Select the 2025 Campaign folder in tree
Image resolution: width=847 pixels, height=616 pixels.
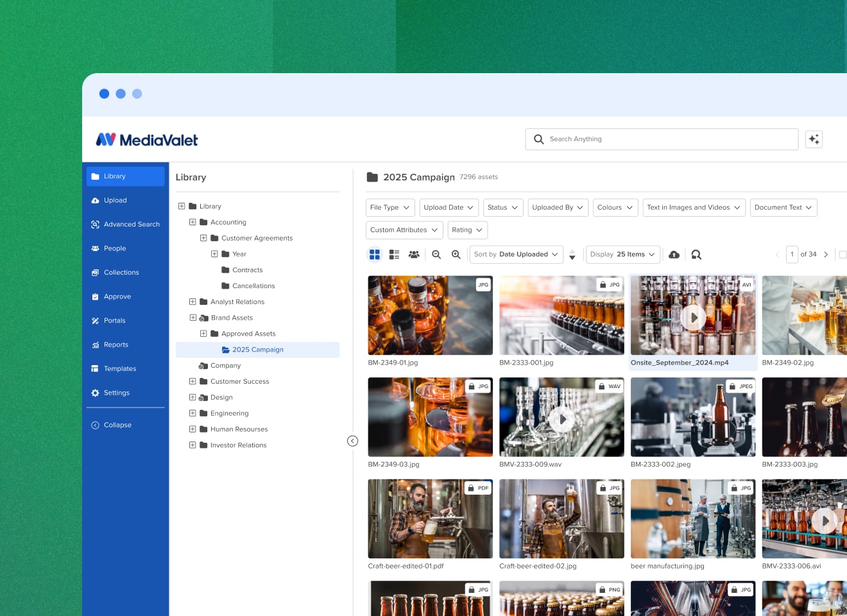(257, 350)
